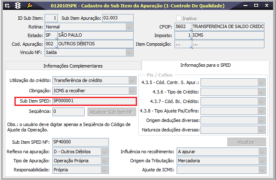The image size is (276, 180).
Task: Open the Obrigação combo box
Action: click(132, 91)
